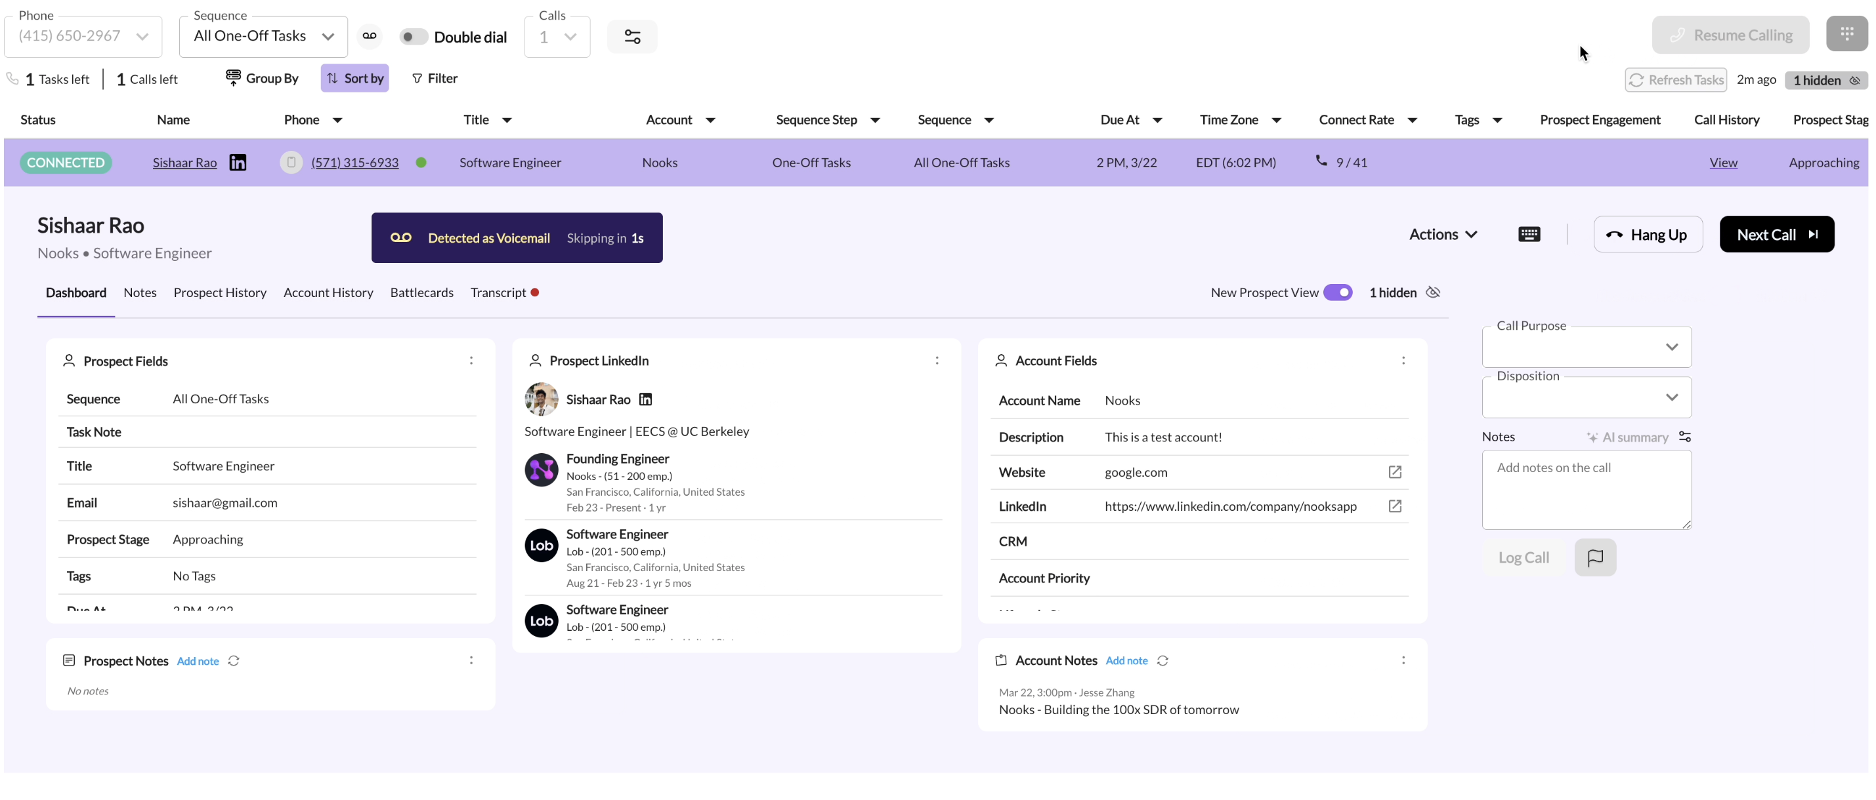This screenshot has width=1876, height=800.
Task: Open Title column header dropdown arrow
Action: coord(507,120)
